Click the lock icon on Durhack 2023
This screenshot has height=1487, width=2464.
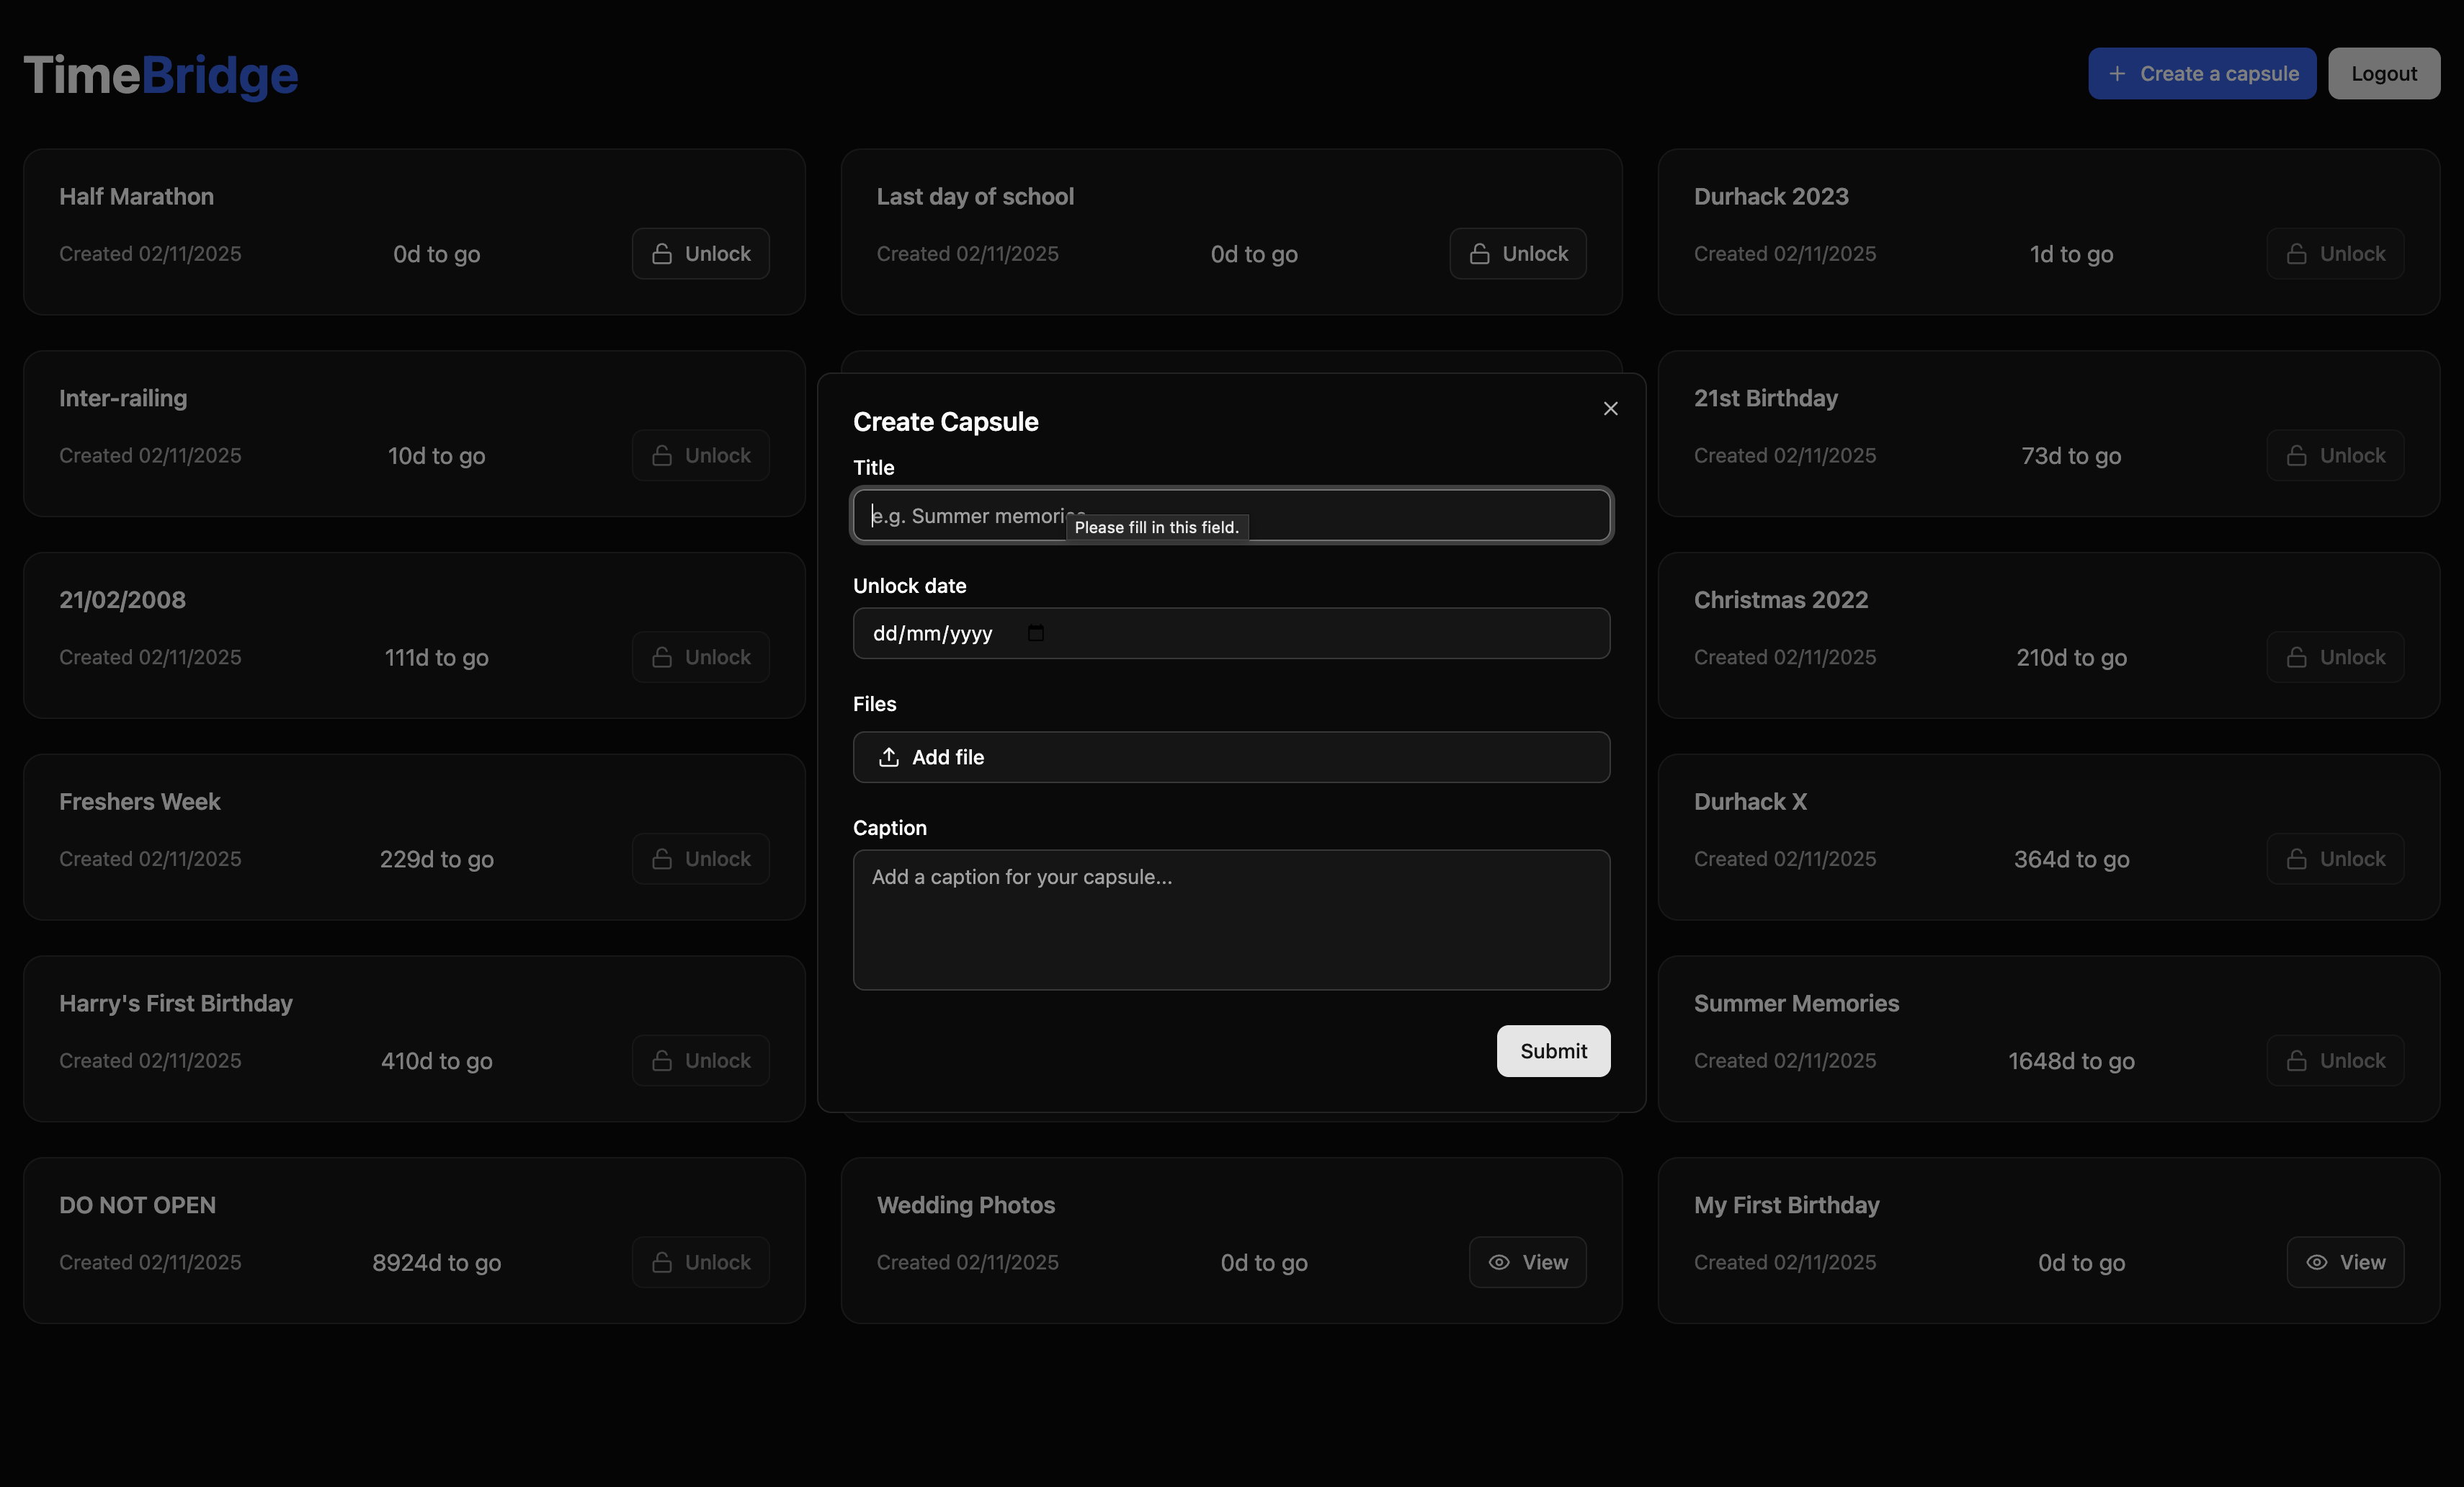[x=2297, y=254]
